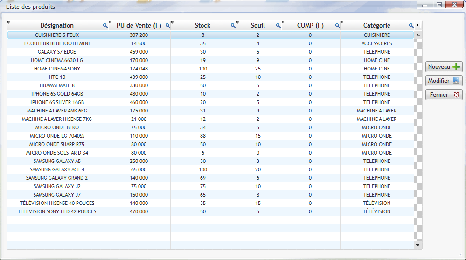Click the search magnifier in CUMP column
This screenshot has width=466, height=260.
tap(337, 26)
